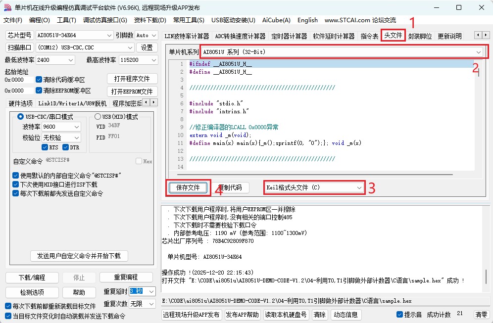Click English to switch interface language
The height and width of the screenshot is (323, 493).
click(307, 20)
